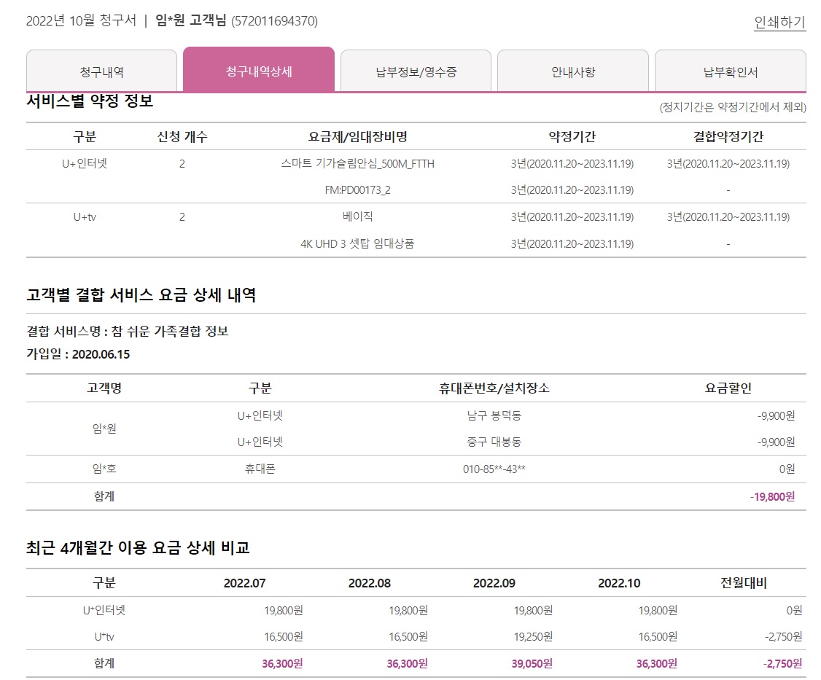821x680 pixels.
Task: Click the 인쇄하기 print link
Action: [x=779, y=23]
